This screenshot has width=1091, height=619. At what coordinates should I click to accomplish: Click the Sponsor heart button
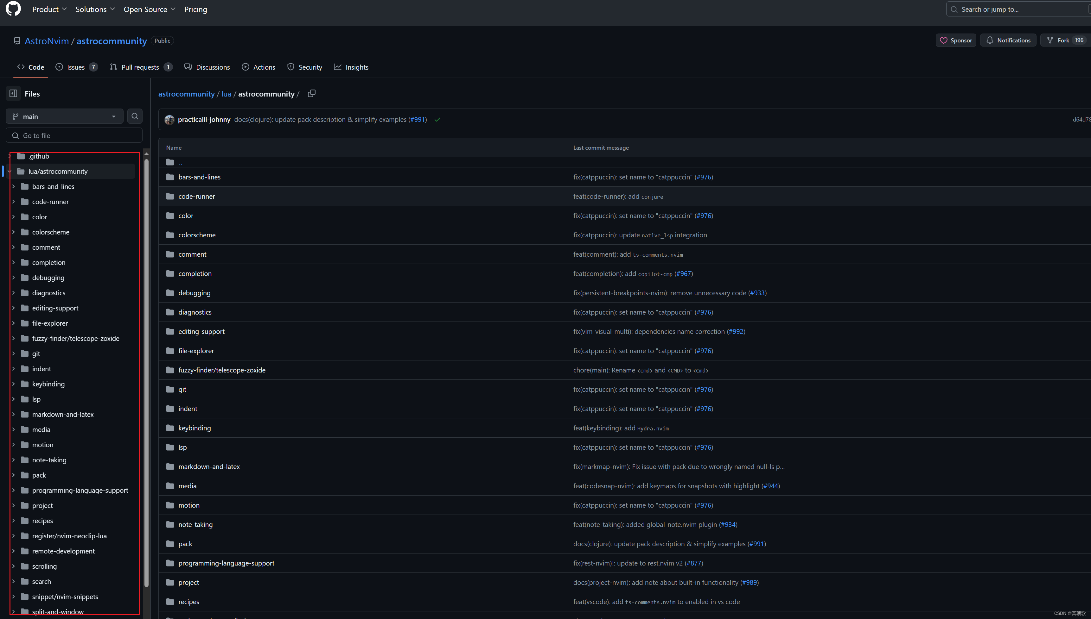[956, 41]
